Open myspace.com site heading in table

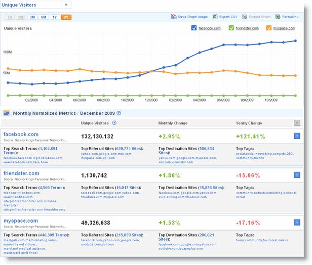point(21,220)
